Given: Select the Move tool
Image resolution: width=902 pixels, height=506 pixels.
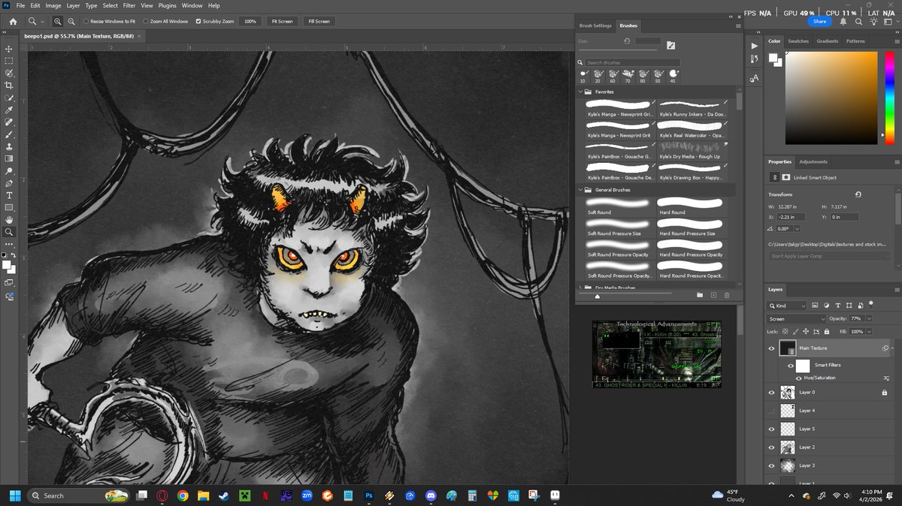Looking at the screenshot, I should (9, 49).
